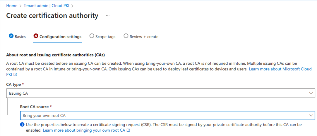
Task: Click external link icon after Microsoft Cloud PKI
Action: coord(15,75)
